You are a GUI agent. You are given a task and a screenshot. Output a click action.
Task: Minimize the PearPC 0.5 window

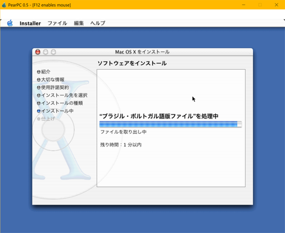244,5
